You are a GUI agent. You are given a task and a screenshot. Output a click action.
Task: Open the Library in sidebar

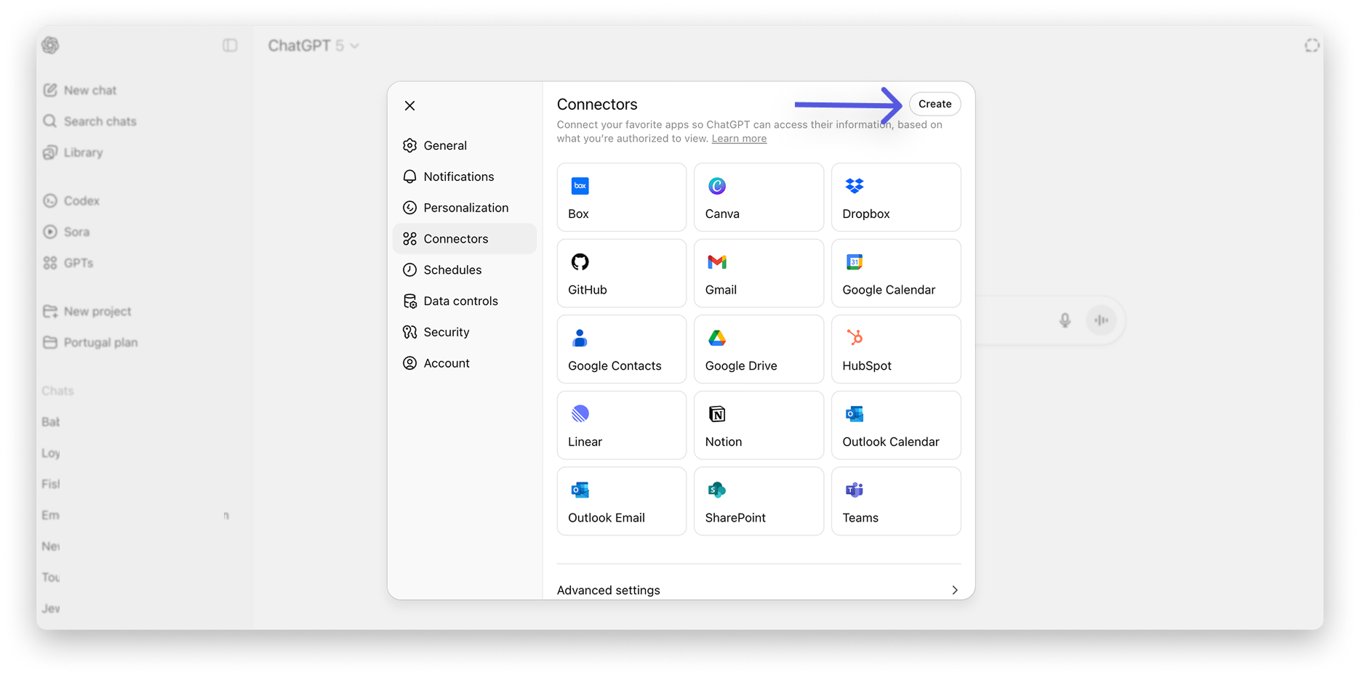(73, 153)
